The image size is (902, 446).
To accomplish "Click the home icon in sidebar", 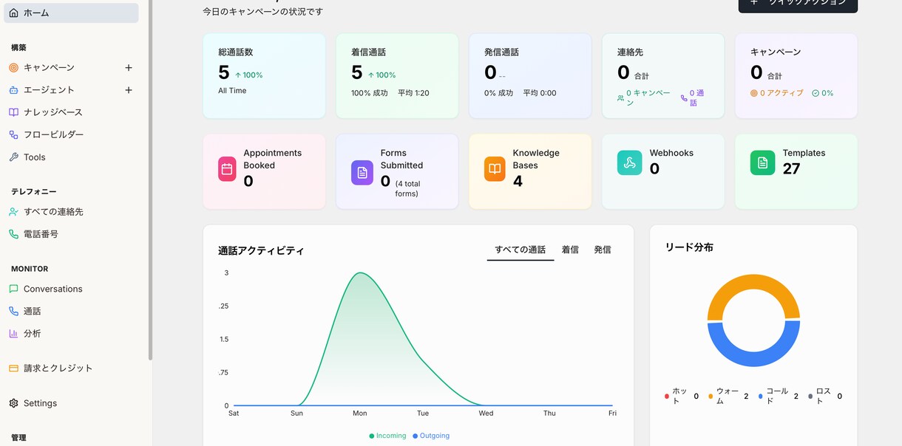I will (13, 13).
